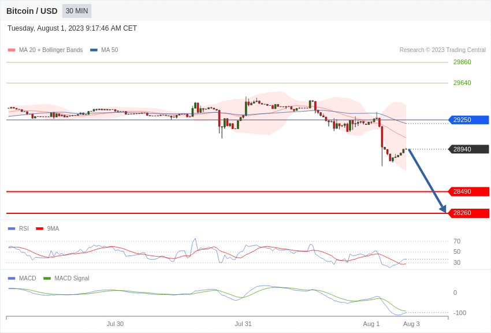491x333 pixels.
Task: Click the RSI 70 axis value
Action: click(x=457, y=241)
